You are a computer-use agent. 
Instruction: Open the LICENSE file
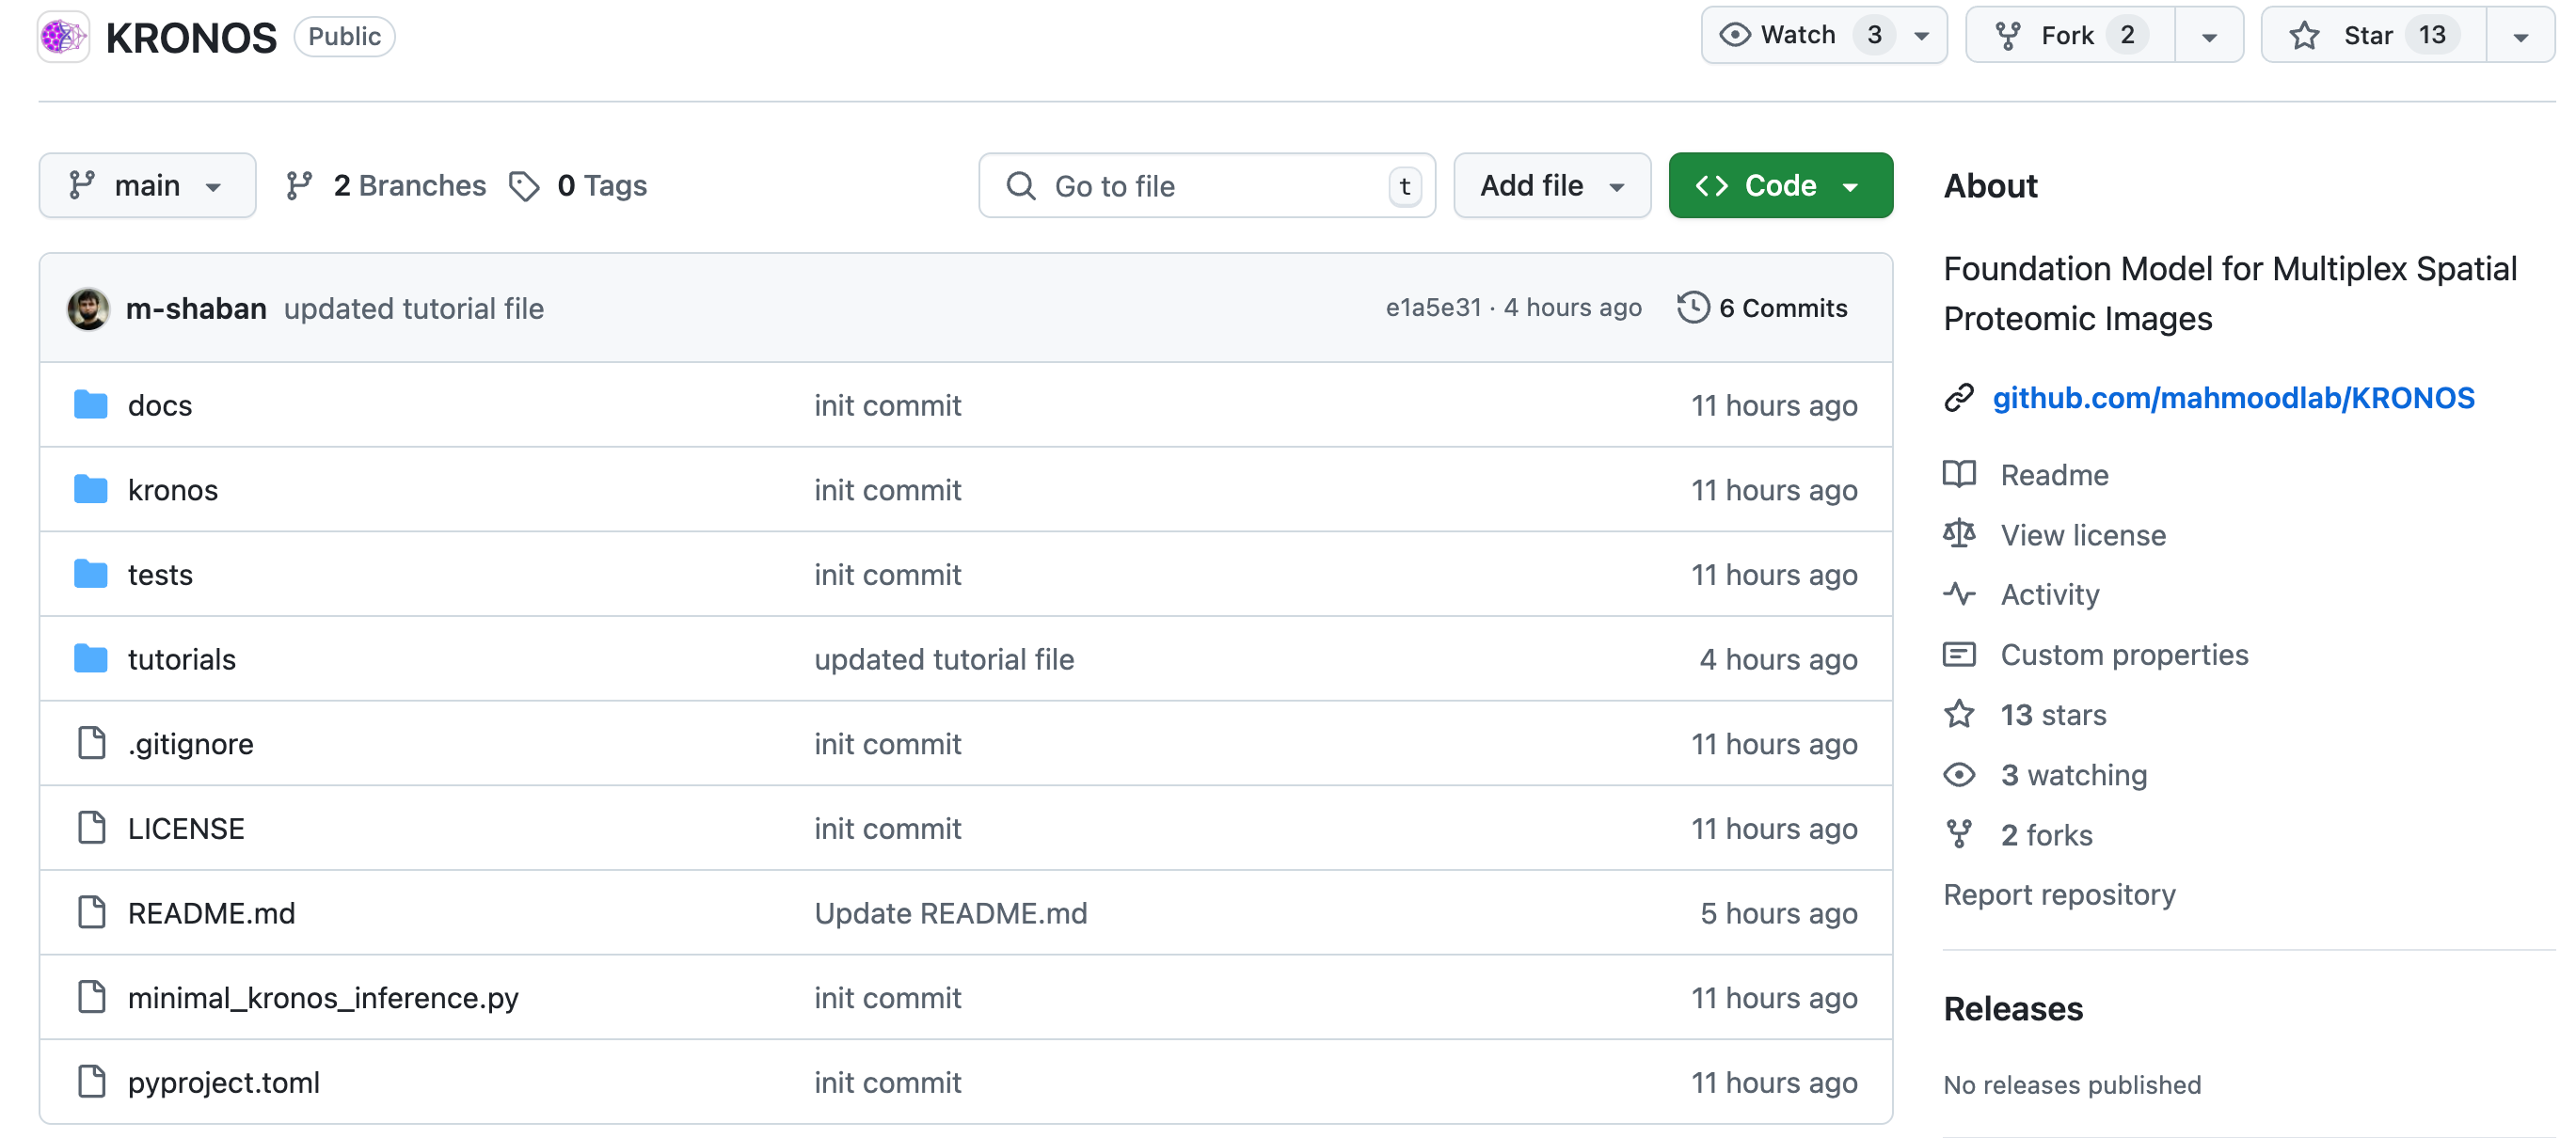point(185,828)
